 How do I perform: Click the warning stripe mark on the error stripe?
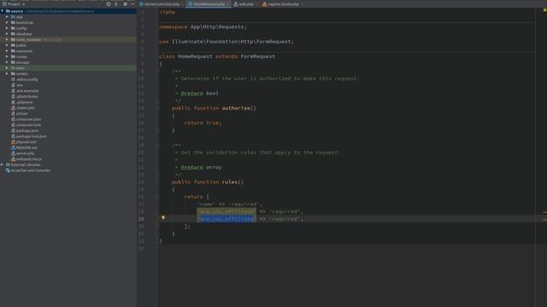[x=544, y=212]
